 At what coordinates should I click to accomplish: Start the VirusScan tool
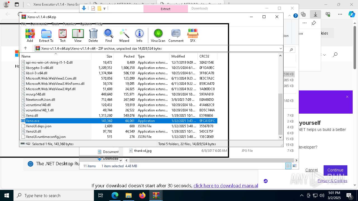coord(158,35)
